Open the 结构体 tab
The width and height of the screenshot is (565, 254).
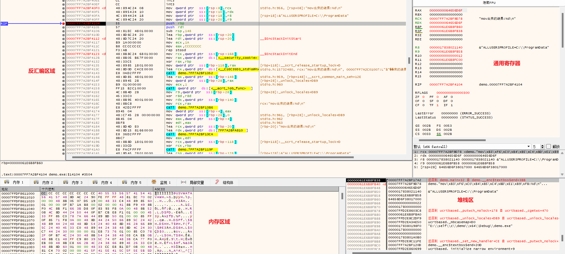pyautogui.click(x=224, y=182)
